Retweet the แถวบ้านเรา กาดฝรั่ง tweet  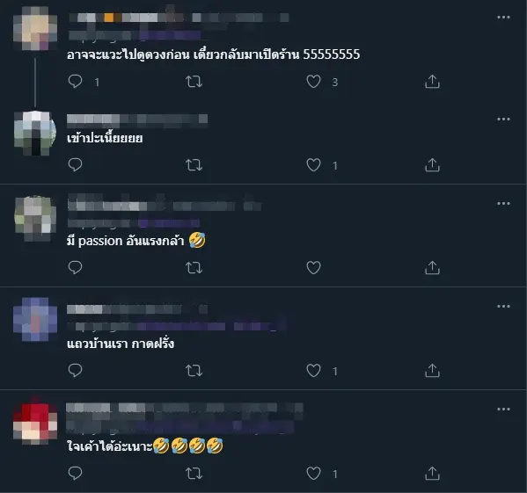tap(194, 371)
